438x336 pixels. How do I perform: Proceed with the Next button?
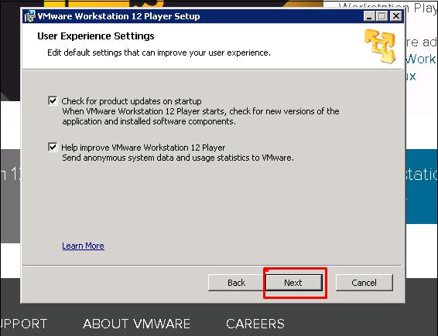click(294, 283)
